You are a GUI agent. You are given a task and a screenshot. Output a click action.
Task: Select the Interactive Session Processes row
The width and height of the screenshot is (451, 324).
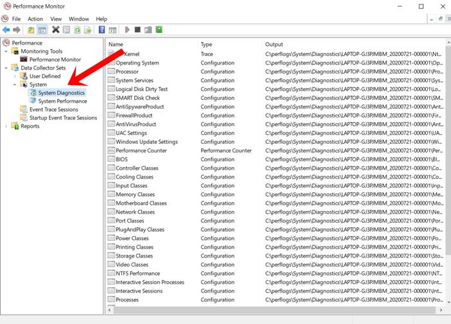tap(275, 282)
